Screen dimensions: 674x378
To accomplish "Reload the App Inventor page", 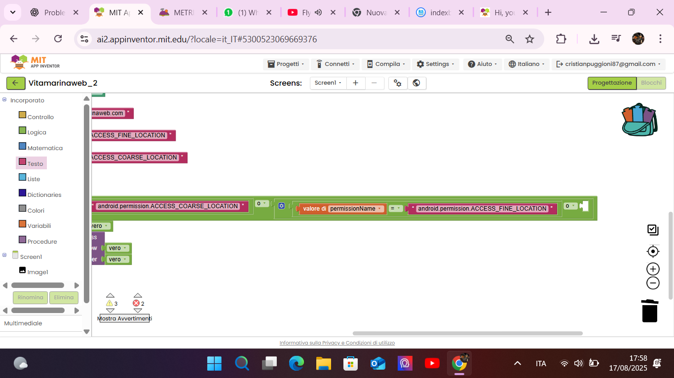I will click(58, 39).
